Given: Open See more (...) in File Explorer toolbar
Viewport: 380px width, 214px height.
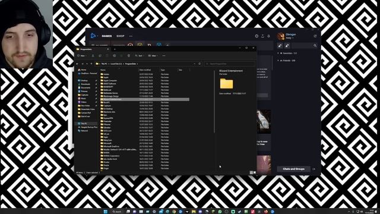Looking at the screenshot, I should 164,55.
